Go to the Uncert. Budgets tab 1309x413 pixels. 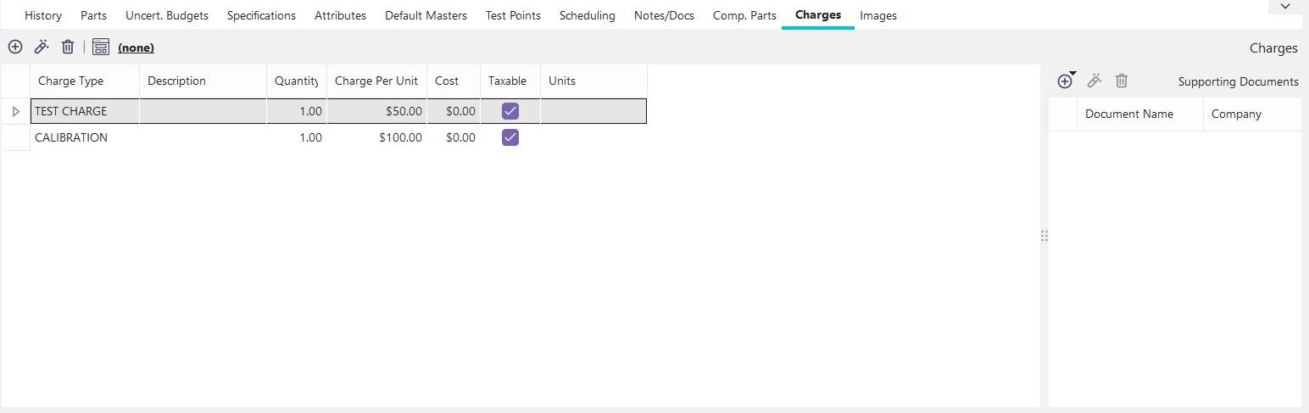(x=167, y=15)
